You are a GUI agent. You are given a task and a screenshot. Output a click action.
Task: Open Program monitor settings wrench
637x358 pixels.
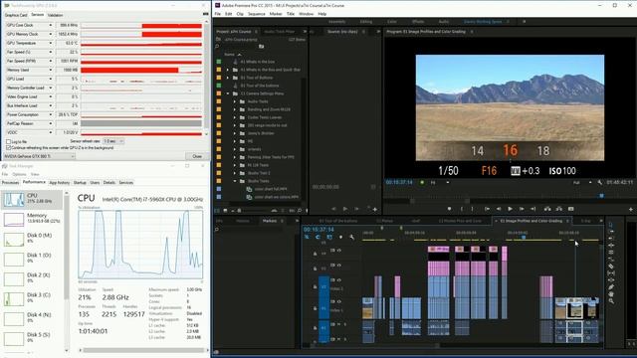[x=600, y=183]
